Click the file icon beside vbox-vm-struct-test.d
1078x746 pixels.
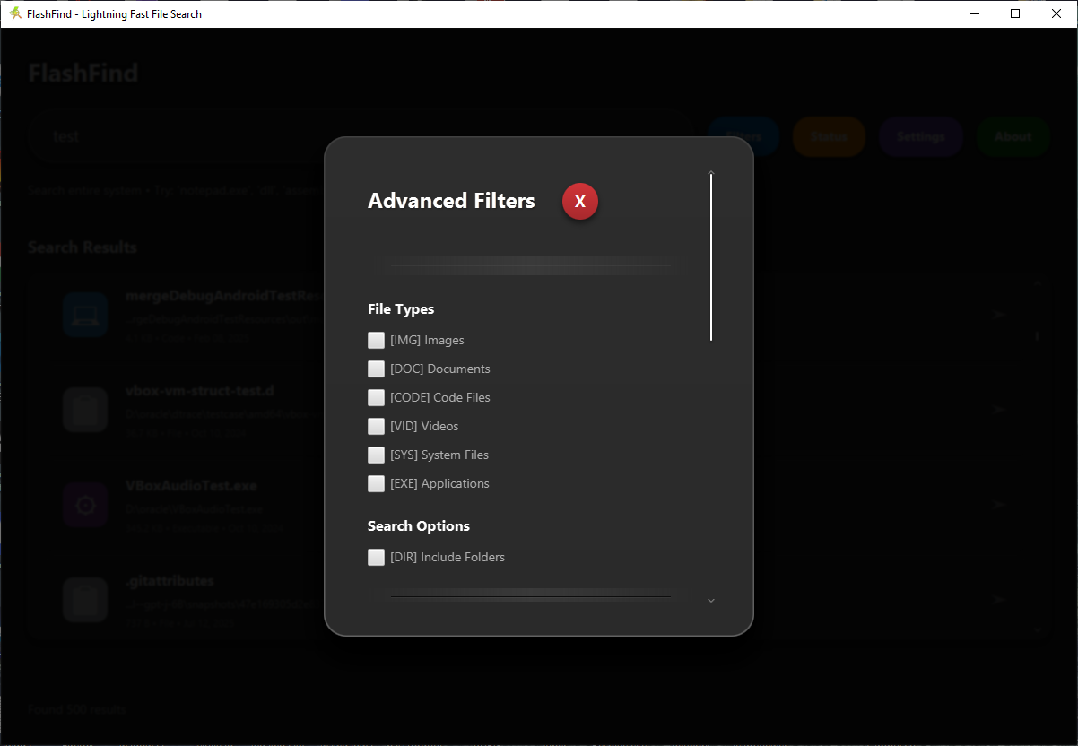[x=85, y=410]
